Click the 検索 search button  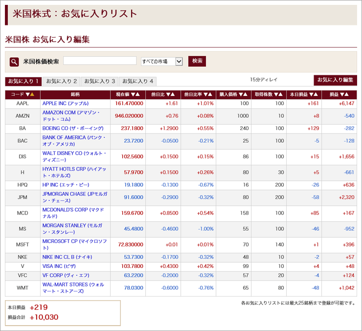(x=197, y=61)
